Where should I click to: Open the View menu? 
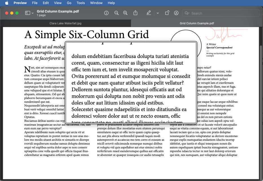[x=58, y=3]
